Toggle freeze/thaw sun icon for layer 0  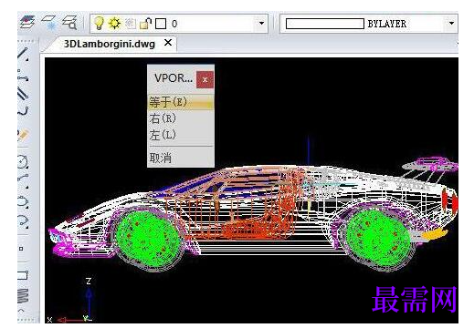click(114, 23)
